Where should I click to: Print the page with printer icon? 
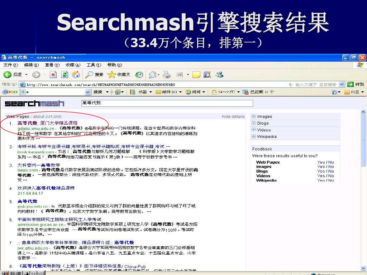[167, 74]
